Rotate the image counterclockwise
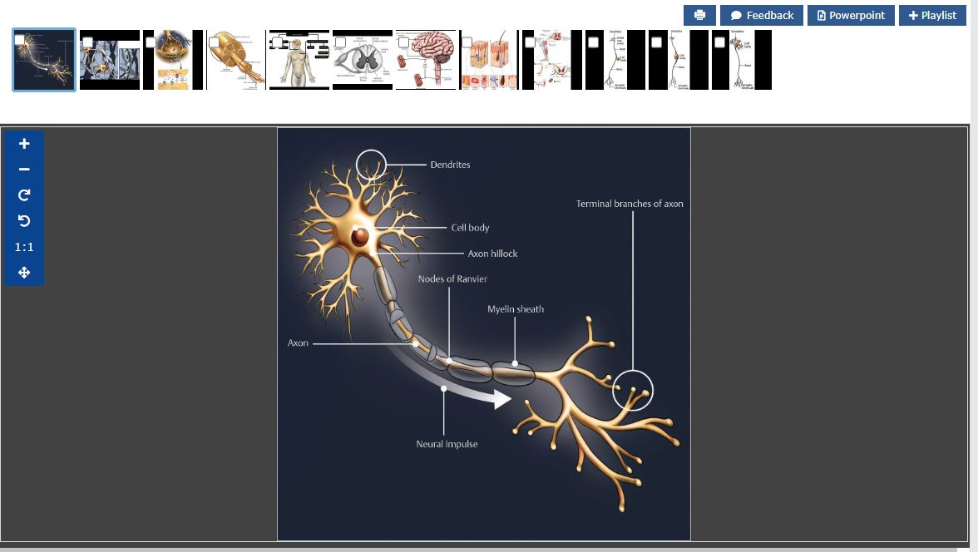Screen dimensions: 978x552 coord(24,221)
